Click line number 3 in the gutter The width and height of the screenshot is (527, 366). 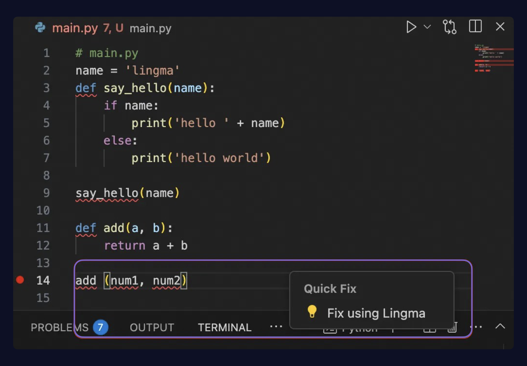[x=46, y=88]
